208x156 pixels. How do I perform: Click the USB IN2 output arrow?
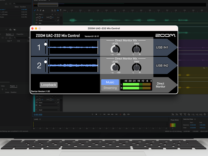click(165, 65)
